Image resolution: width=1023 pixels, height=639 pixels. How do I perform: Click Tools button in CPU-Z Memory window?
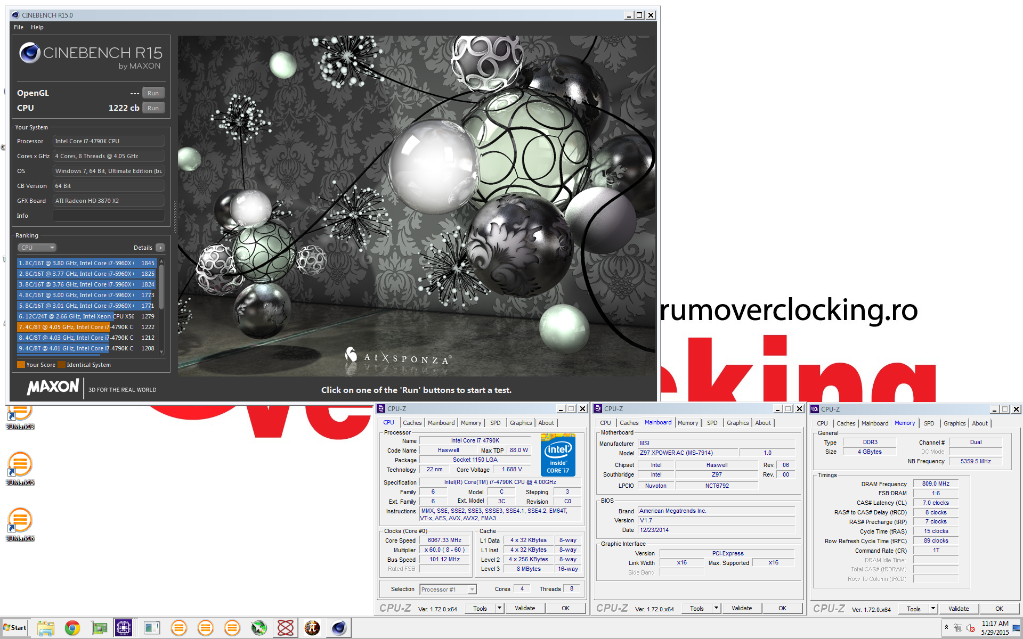click(914, 609)
